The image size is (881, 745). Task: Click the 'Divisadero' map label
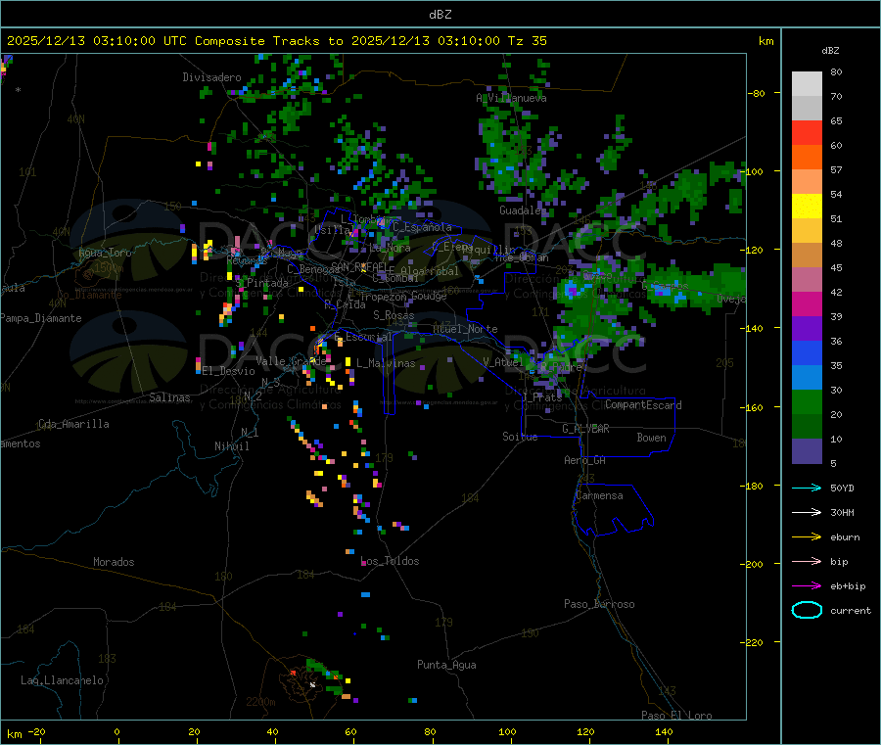[x=211, y=77]
